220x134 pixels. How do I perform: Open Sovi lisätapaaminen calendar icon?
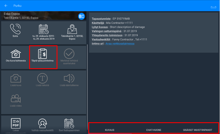[x=69, y=124]
